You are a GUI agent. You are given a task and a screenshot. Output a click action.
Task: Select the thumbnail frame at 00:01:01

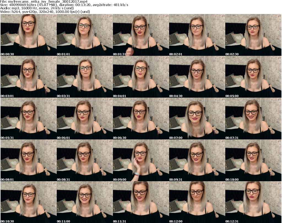coord(85,35)
